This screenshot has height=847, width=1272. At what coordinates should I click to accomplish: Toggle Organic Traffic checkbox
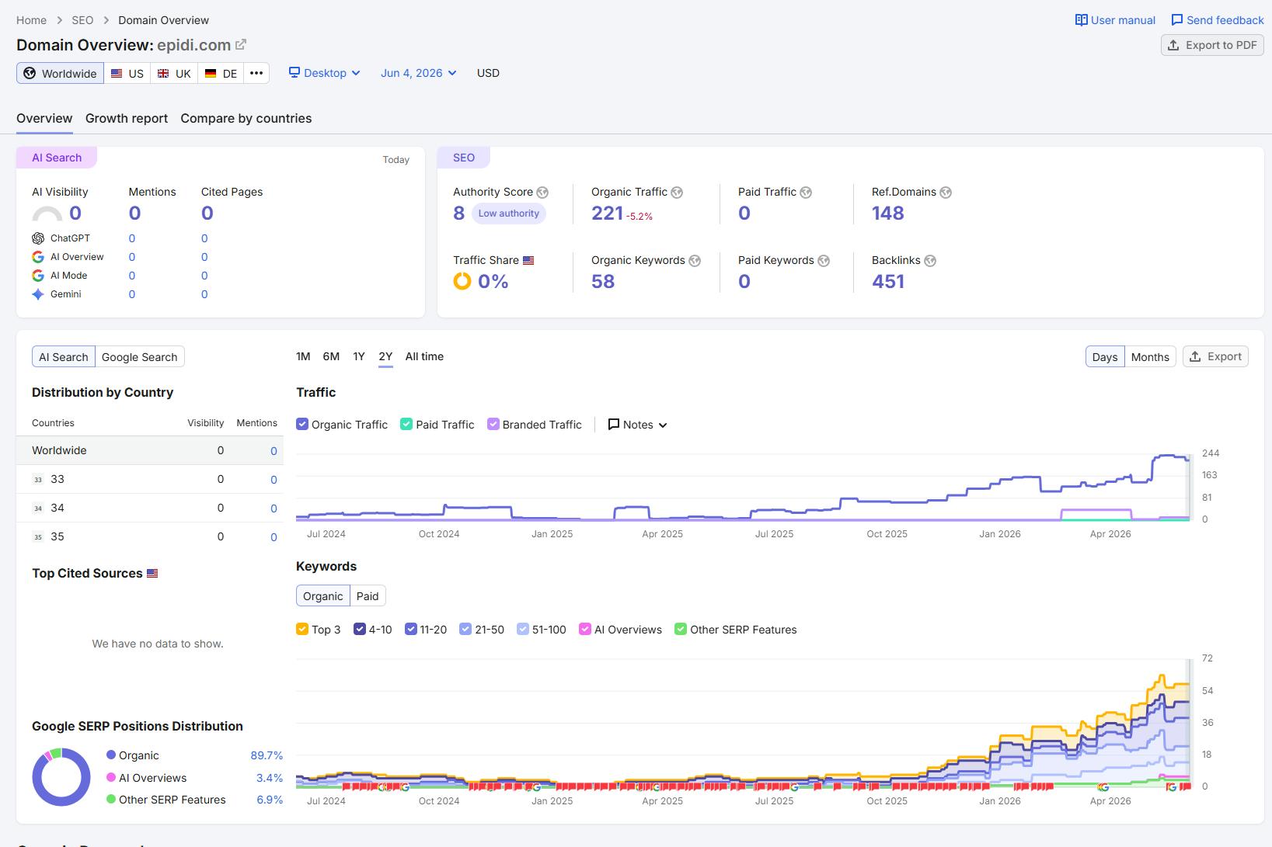302,424
